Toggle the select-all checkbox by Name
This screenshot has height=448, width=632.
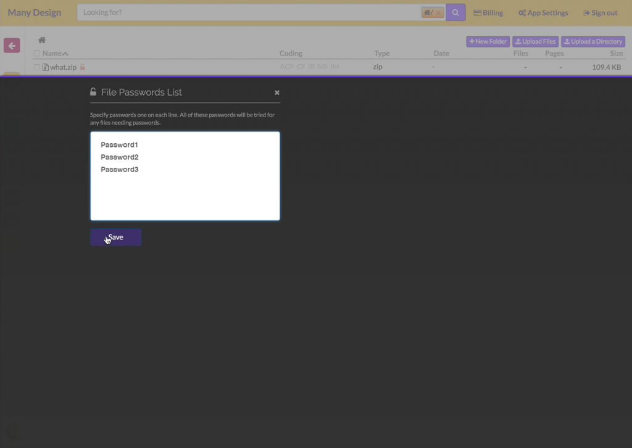tap(37, 54)
